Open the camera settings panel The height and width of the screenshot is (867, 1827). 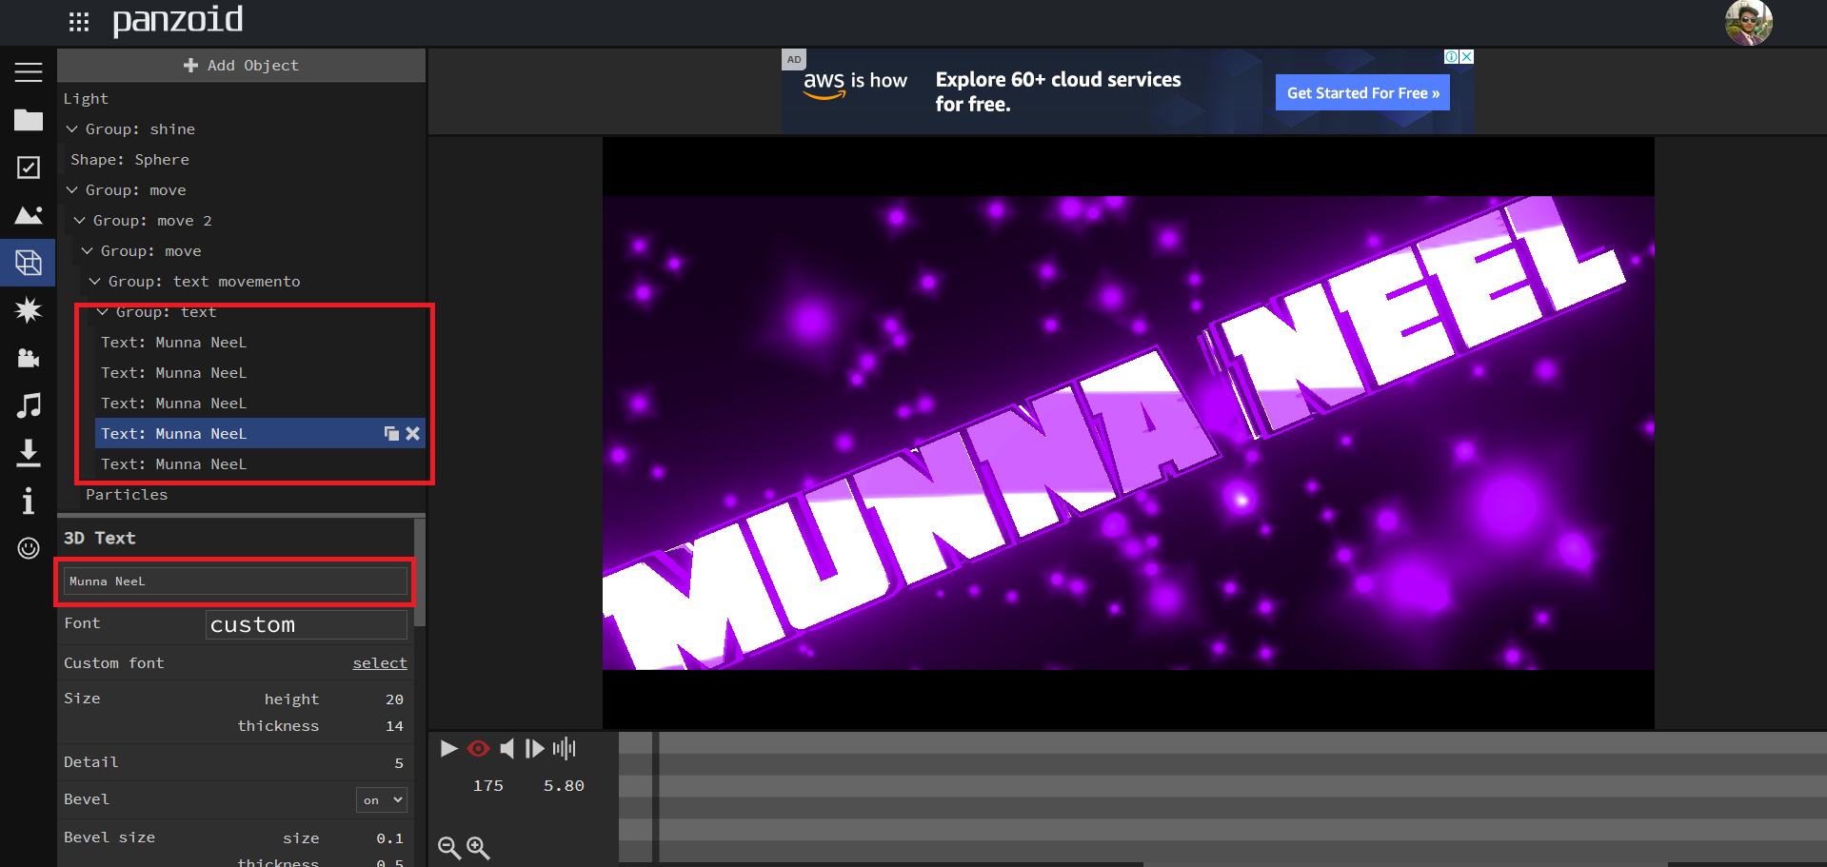tap(29, 358)
